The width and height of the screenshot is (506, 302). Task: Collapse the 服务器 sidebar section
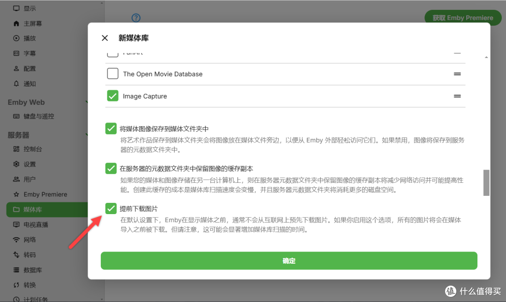(x=87, y=135)
